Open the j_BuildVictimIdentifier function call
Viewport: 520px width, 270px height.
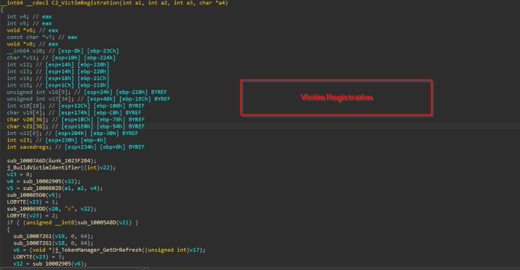pyautogui.click(x=44, y=168)
